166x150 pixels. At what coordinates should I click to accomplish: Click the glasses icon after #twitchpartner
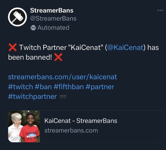[x=63, y=97]
